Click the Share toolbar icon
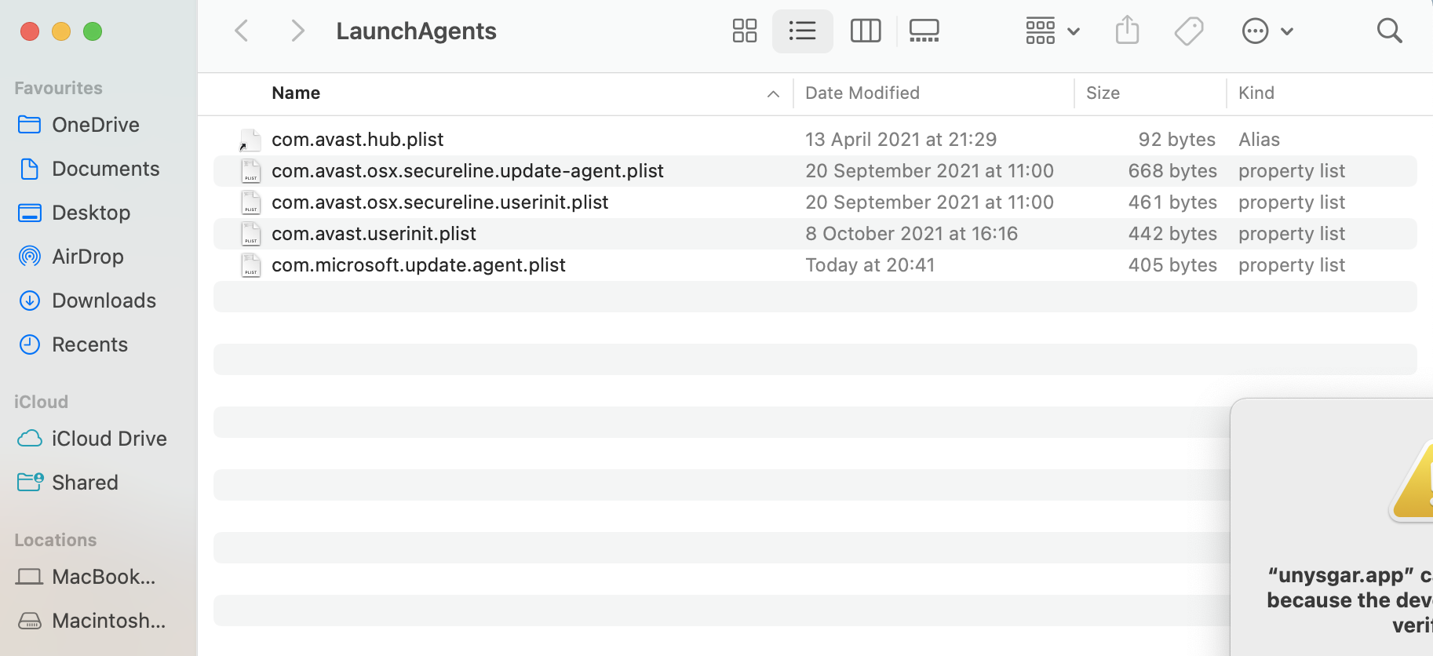The image size is (1433, 656). [x=1127, y=31]
